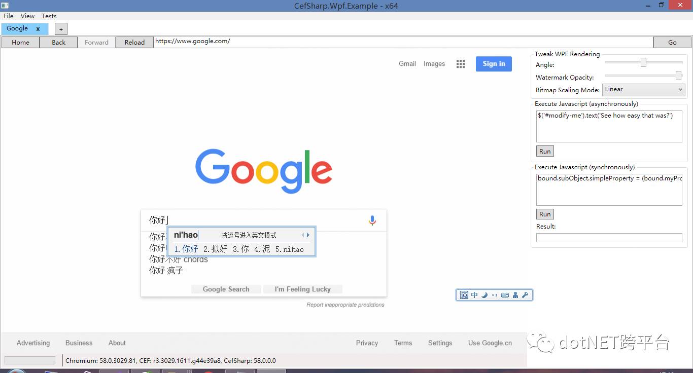The image size is (693, 373).
Task: Click the ni'hao pinyin composition text
Action: coord(186,235)
